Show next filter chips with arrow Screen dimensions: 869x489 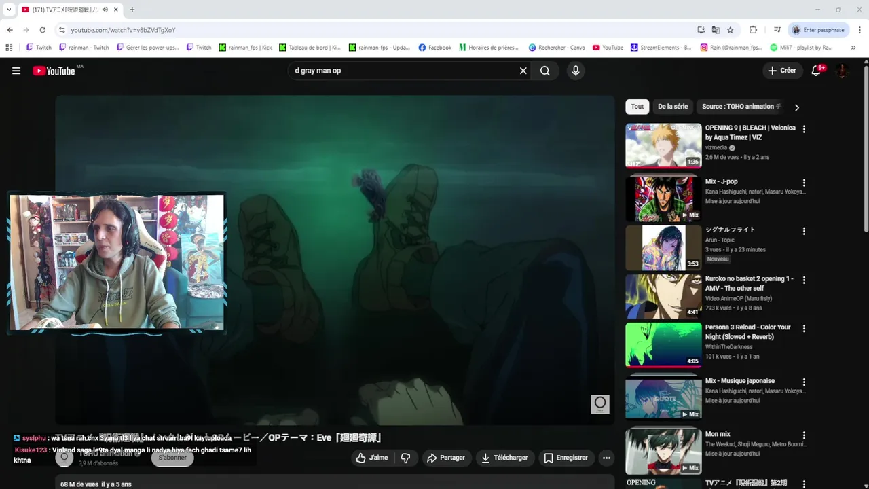coord(796,107)
